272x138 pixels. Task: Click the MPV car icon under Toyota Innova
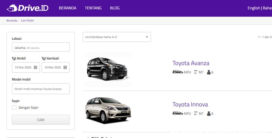coord(178,113)
